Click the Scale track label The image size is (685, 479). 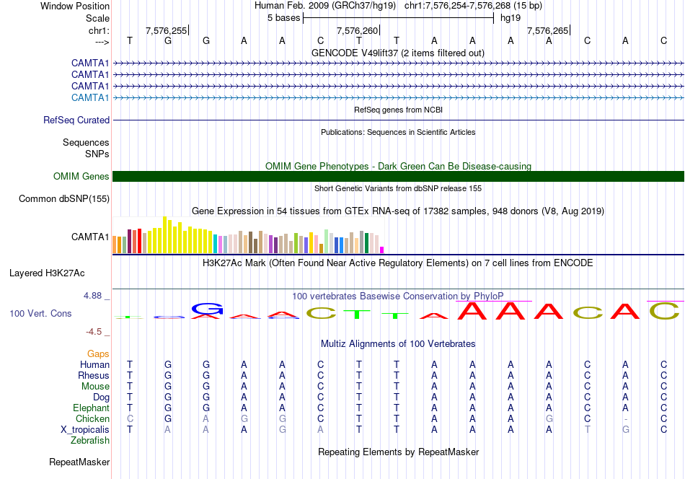[x=97, y=18]
